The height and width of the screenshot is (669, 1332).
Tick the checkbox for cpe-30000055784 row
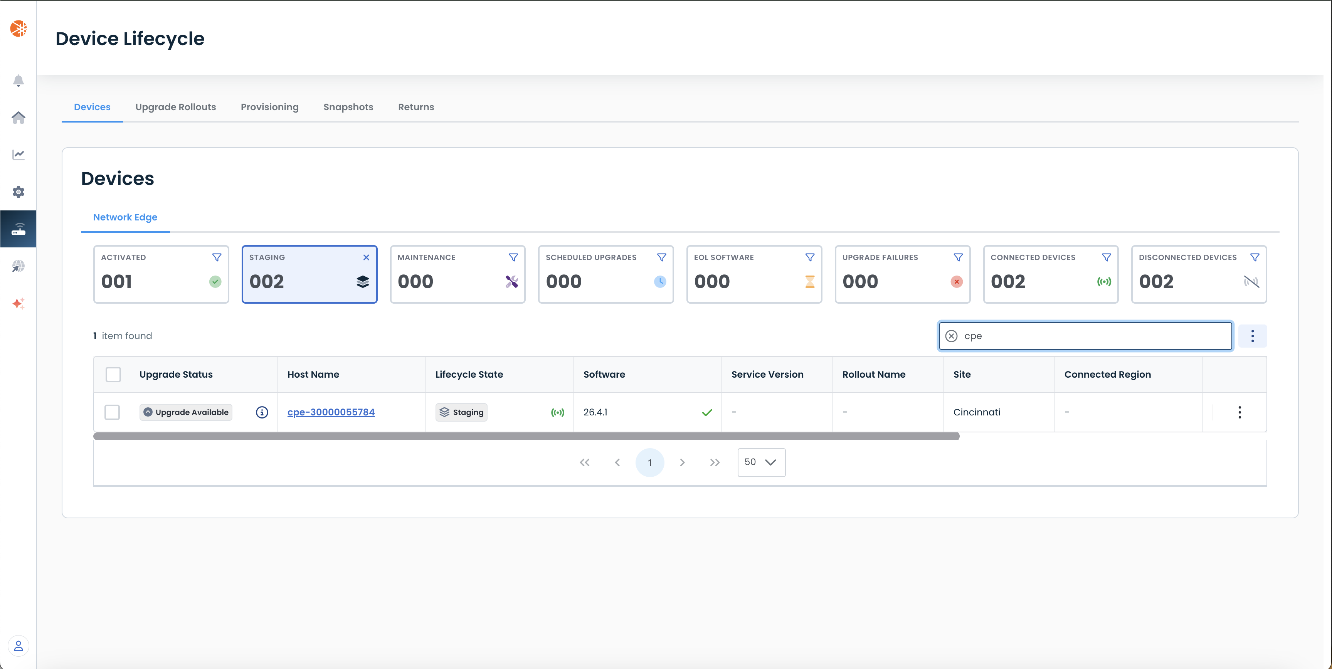pos(112,412)
